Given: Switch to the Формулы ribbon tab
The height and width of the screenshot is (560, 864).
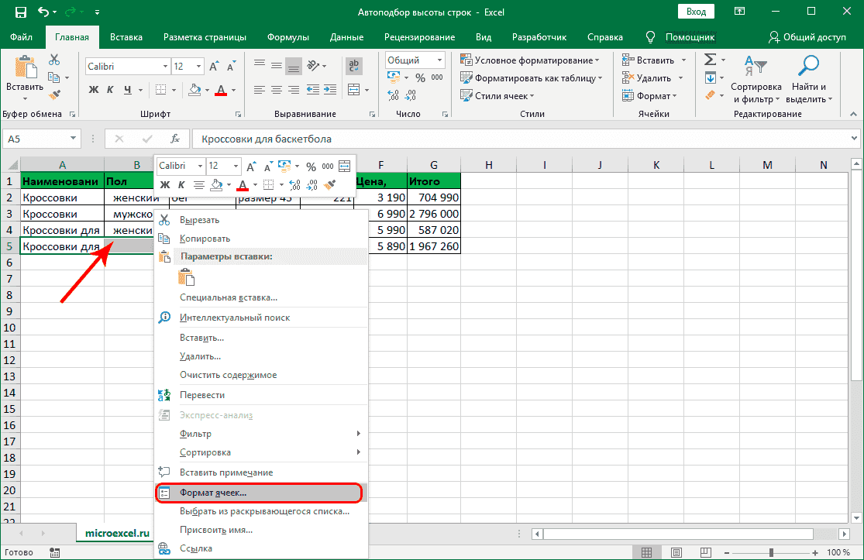Looking at the screenshot, I should point(287,37).
